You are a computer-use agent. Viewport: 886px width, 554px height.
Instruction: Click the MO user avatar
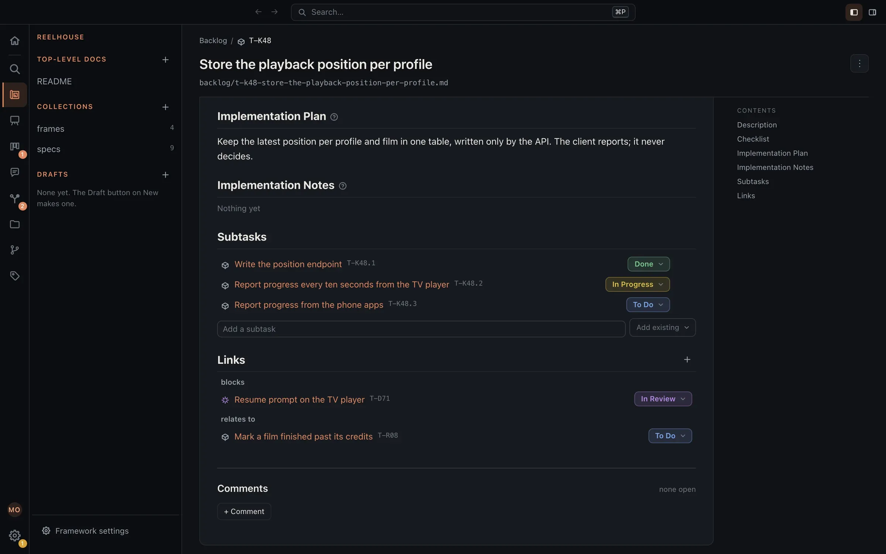(14, 510)
